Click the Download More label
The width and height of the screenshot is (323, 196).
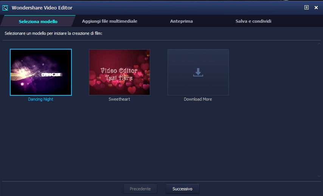pyautogui.click(x=198, y=99)
